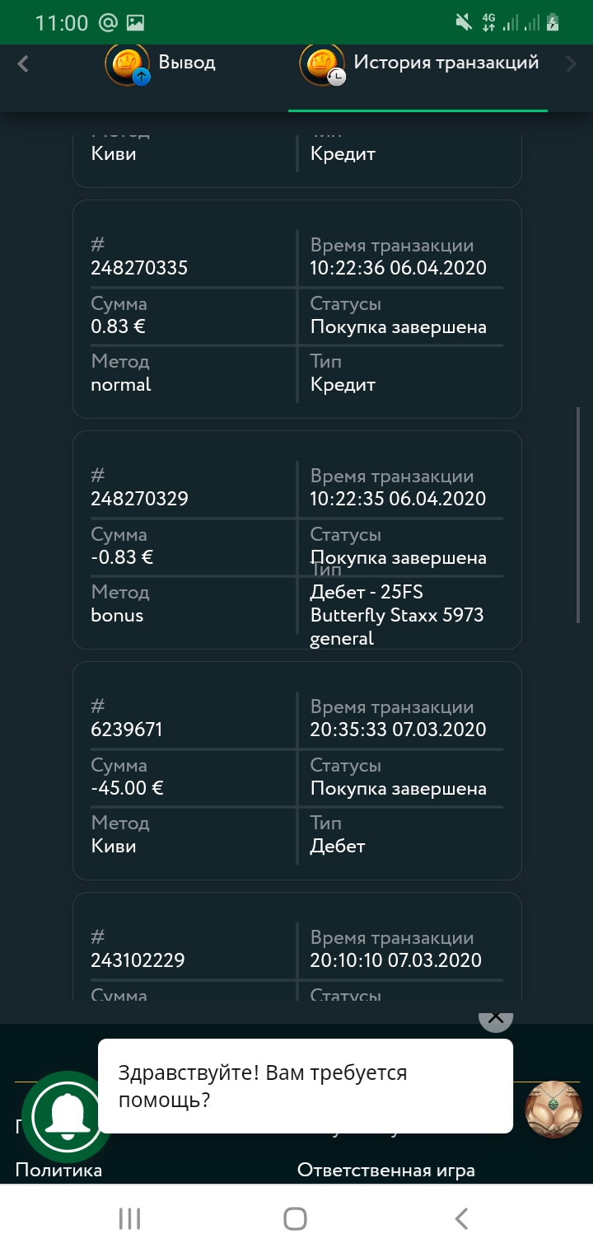The height and width of the screenshot is (1253, 593).
Task: Open the Политика link
Action: [x=58, y=1171]
